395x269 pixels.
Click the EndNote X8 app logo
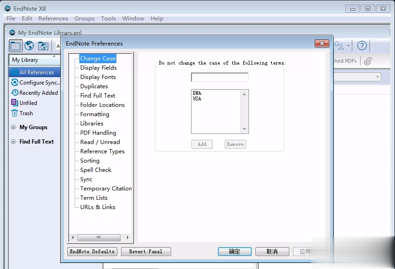[x=8, y=8]
